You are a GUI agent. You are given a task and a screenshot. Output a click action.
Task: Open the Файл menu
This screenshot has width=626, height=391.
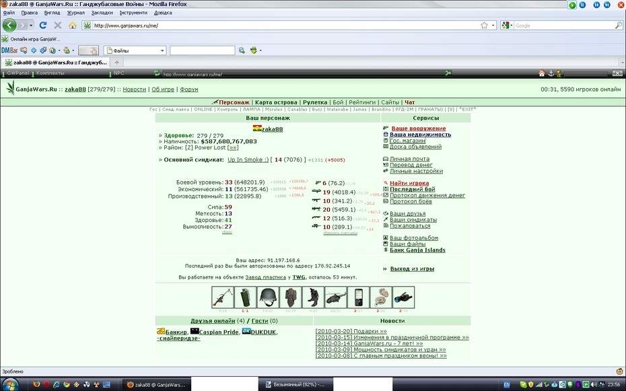point(9,13)
